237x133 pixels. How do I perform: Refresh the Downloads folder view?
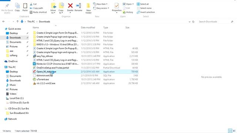(x=193, y=22)
